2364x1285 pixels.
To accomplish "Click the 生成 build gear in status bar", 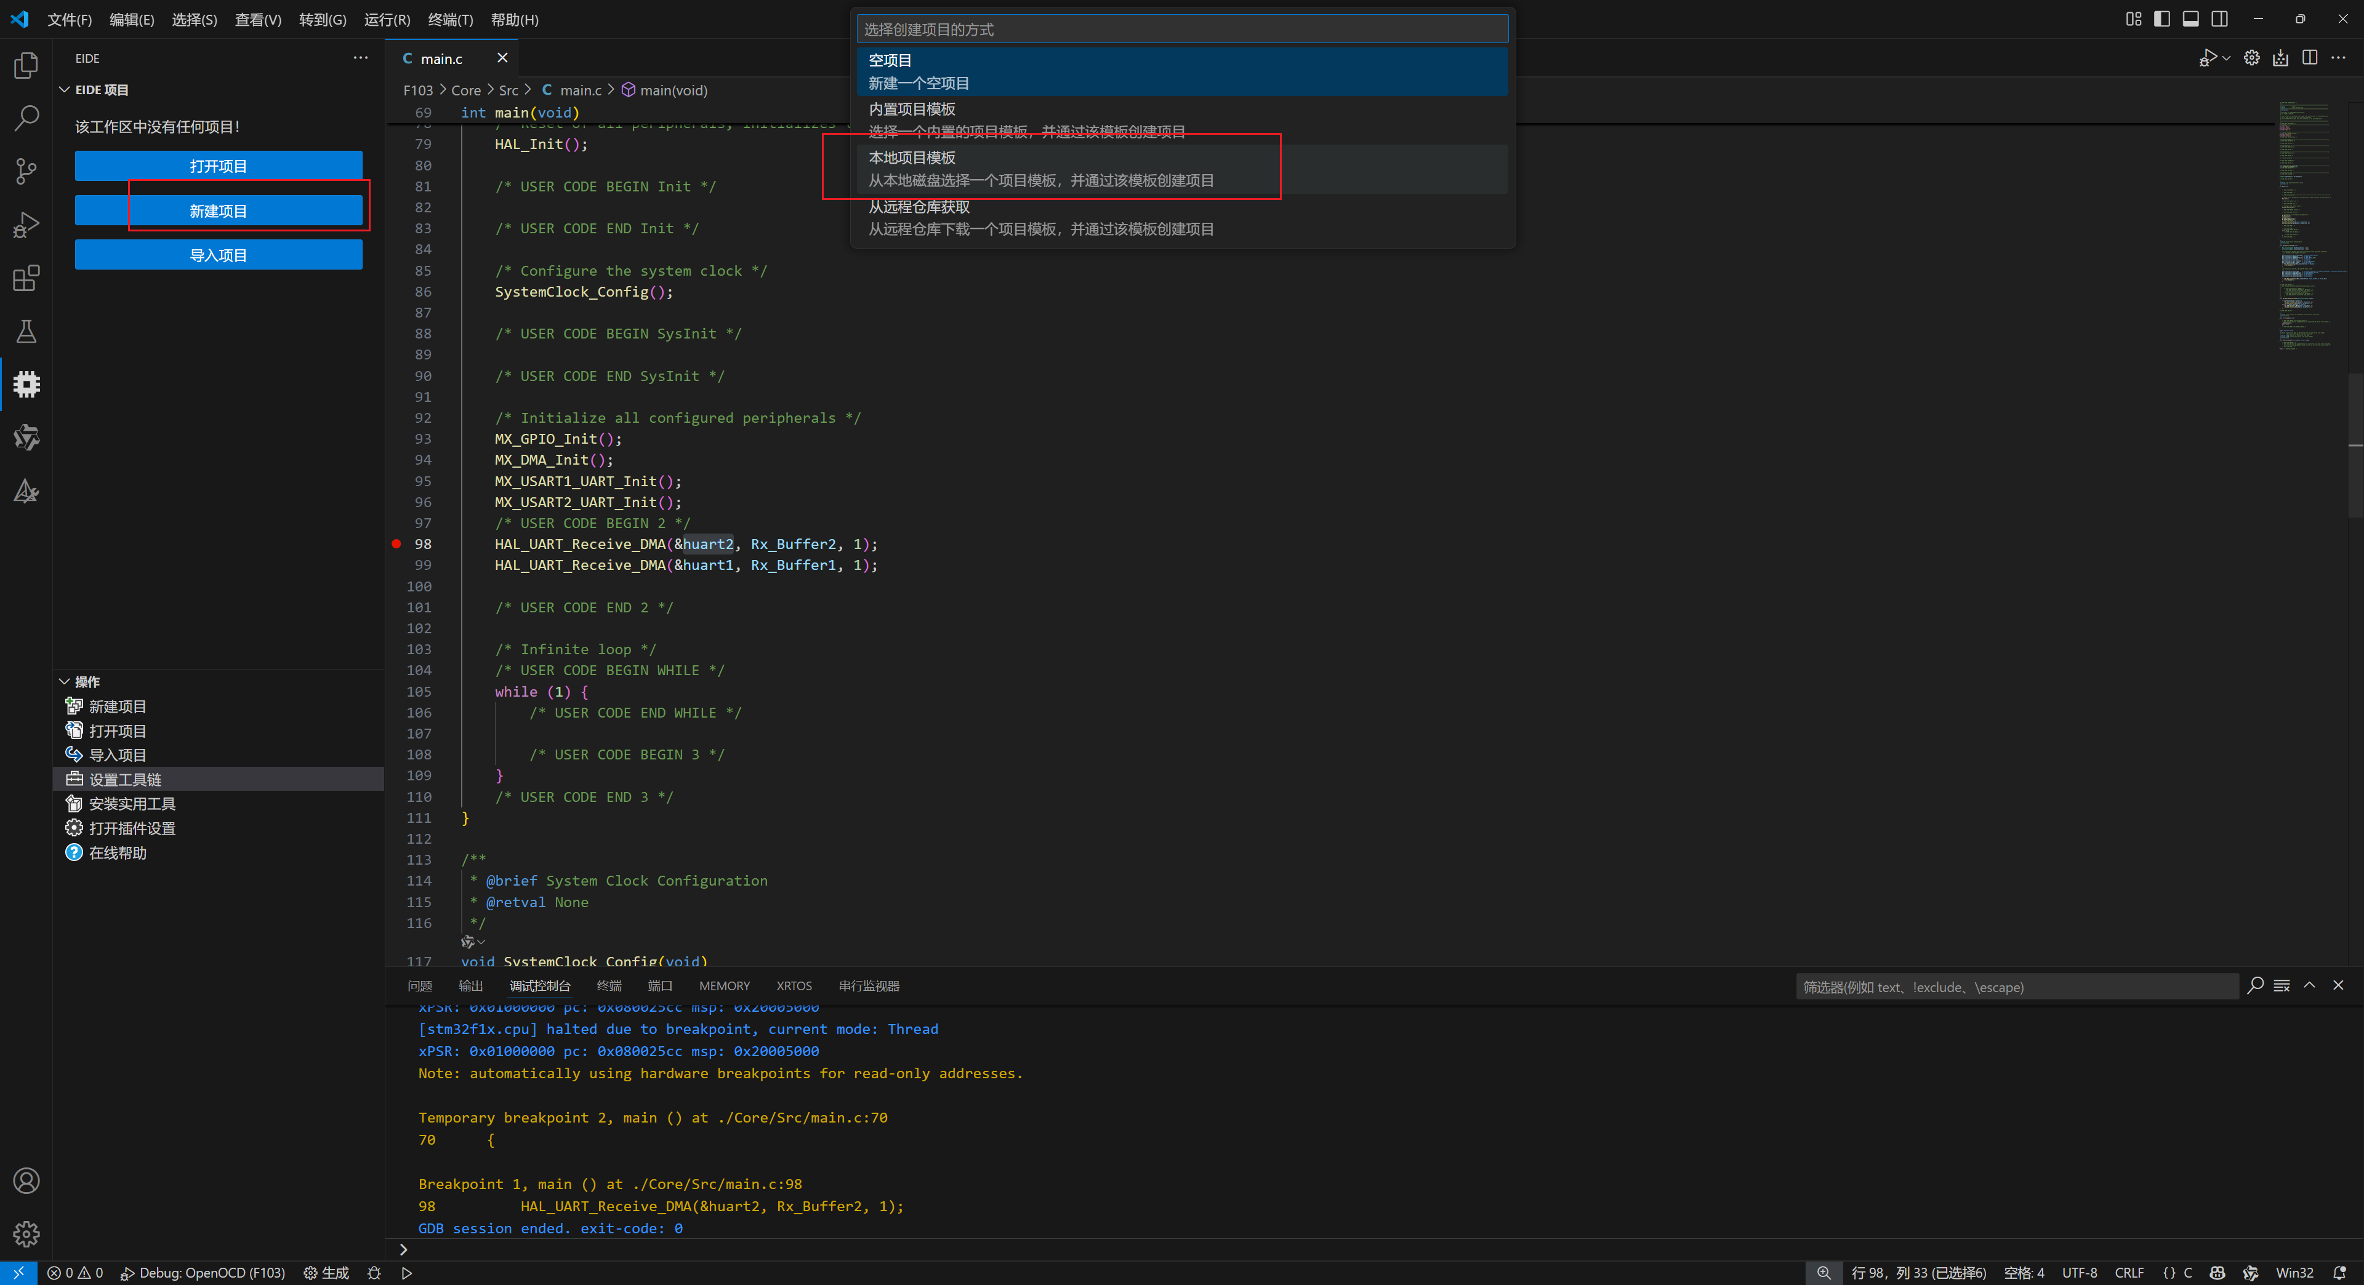I will [x=326, y=1273].
